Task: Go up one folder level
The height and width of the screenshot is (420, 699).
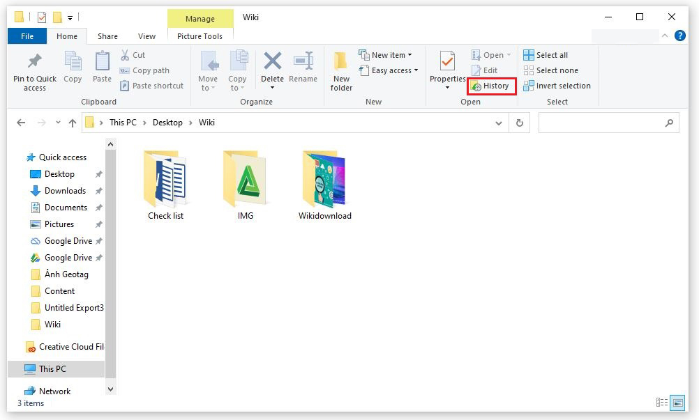Action: point(73,123)
